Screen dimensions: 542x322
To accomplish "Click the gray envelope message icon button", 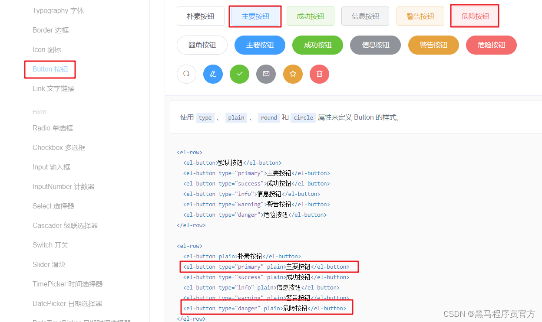I will [x=266, y=74].
